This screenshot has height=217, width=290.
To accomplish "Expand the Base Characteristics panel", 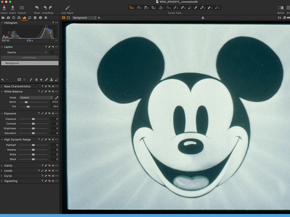I will point(2,86).
